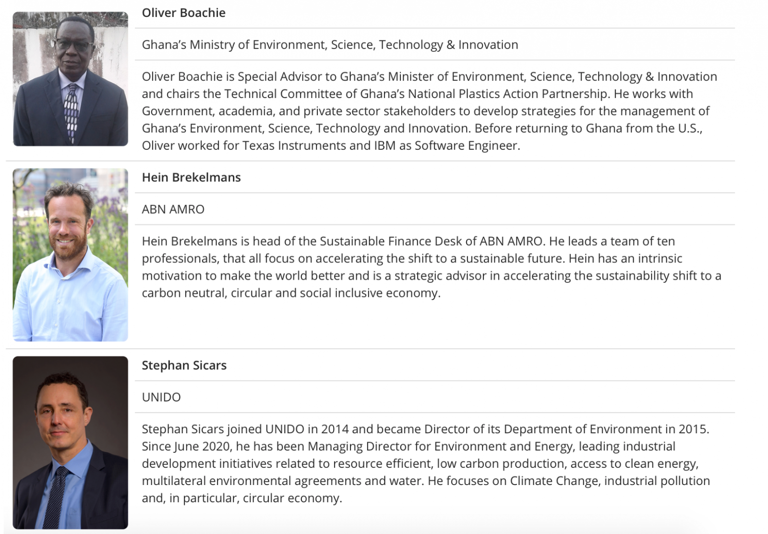Click 'carbon neutral' in Hein Brekelmans' bio
The height and width of the screenshot is (534, 768).
click(183, 293)
